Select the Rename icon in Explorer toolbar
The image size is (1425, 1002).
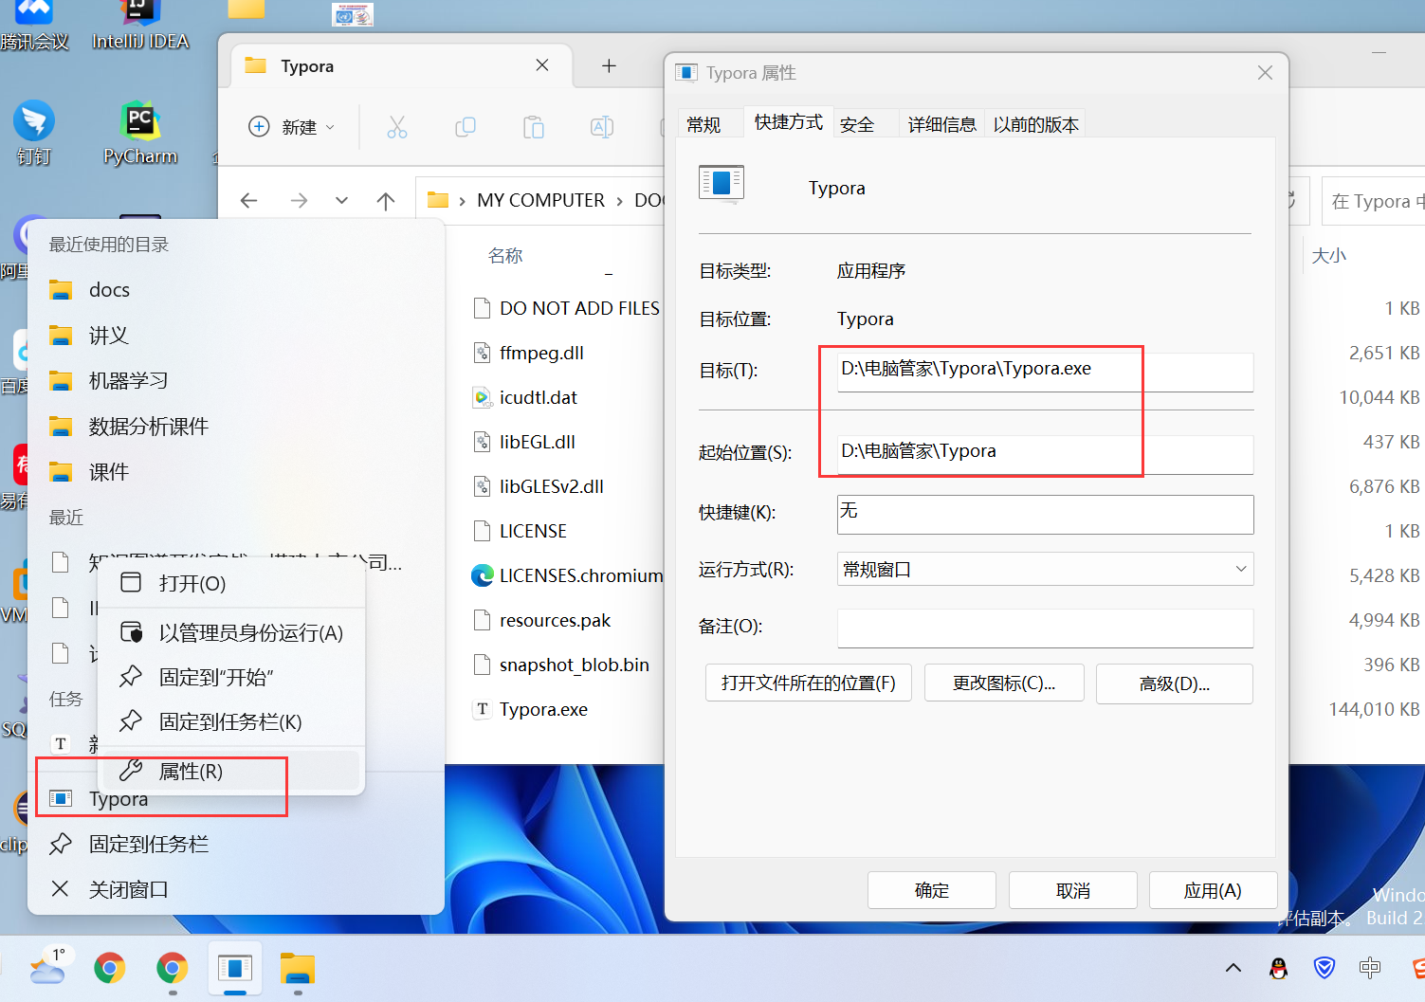[x=601, y=126]
